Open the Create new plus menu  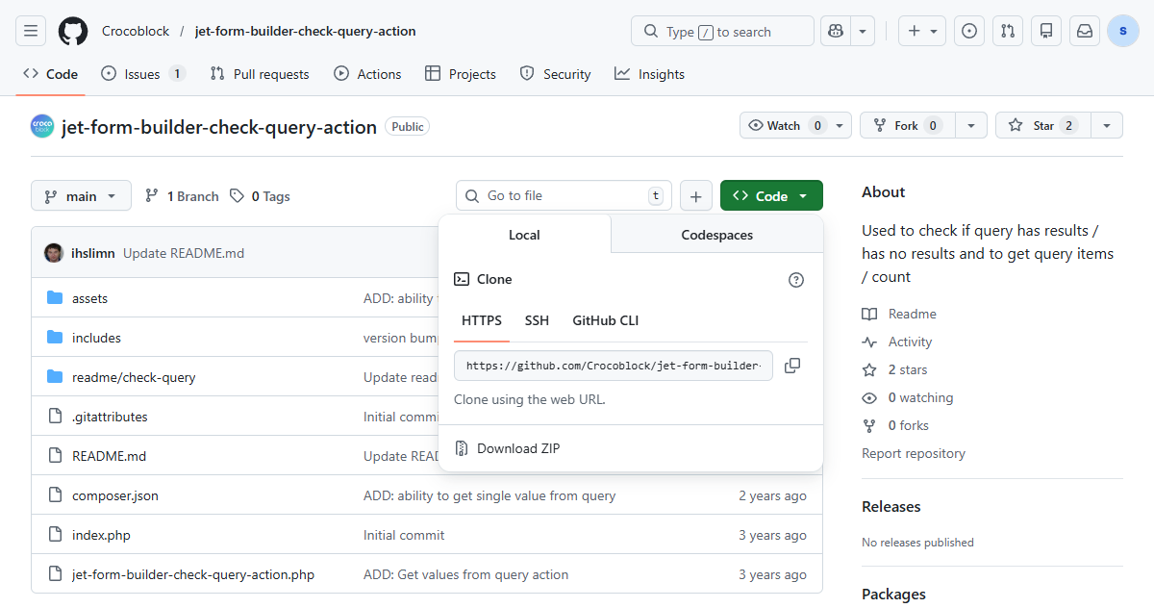[922, 31]
